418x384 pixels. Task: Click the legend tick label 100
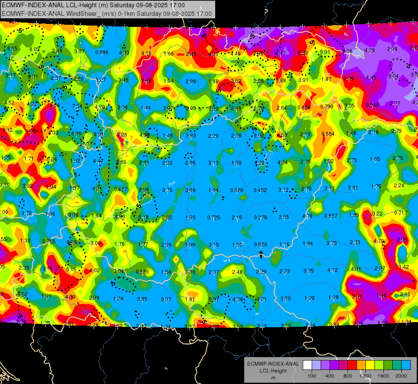click(312, 376)
